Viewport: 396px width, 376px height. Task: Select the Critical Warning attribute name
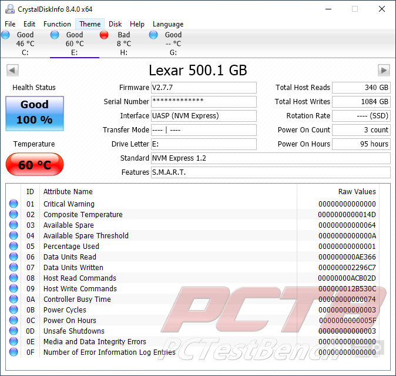pos(69,204)
